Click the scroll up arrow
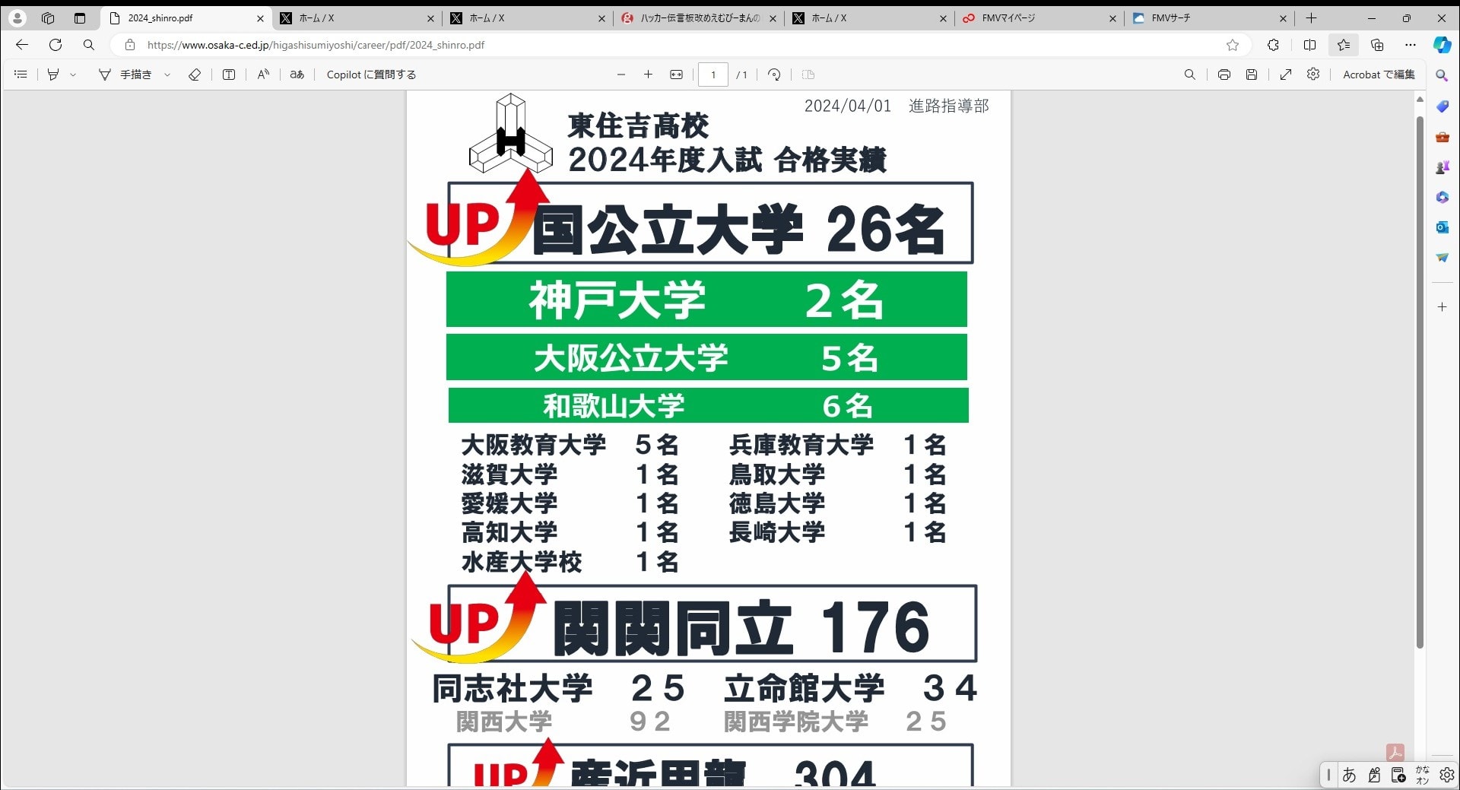 1420,100
